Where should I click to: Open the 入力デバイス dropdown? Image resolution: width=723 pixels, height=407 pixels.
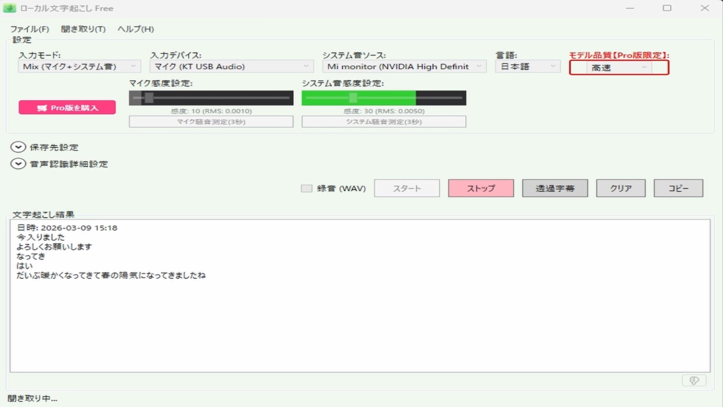pyautogui.click(x=232, y=67)
